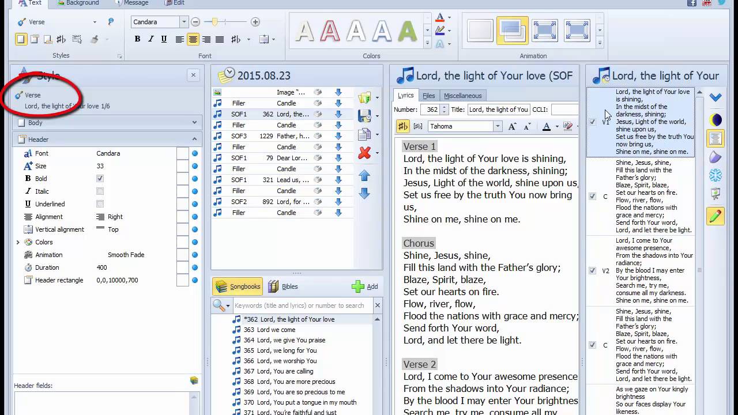Image resolution: width=738 pixels, height=415 pixels.
Task: Clear the song search with the X button
Action: (378, 305)
